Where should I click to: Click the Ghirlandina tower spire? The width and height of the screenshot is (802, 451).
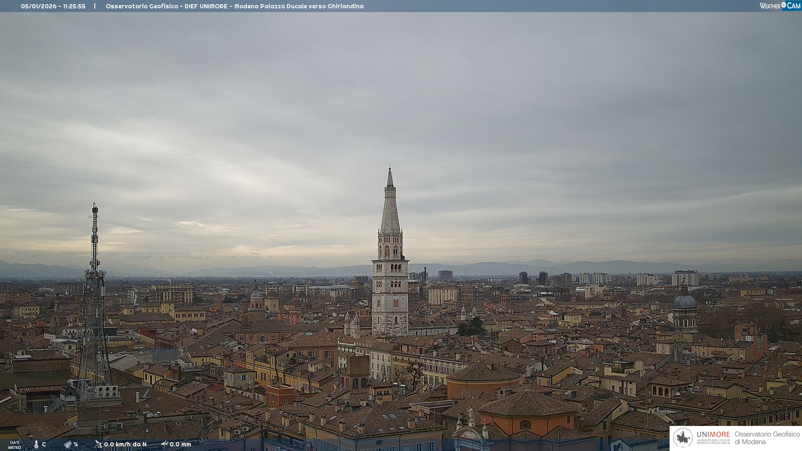point(390,205)
